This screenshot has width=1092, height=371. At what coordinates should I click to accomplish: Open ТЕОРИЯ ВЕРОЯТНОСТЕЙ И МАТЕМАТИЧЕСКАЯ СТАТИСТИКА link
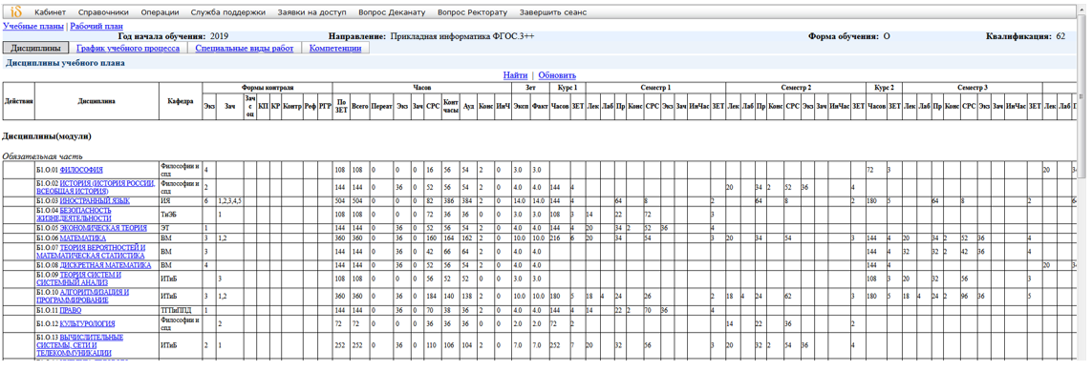(x=91, y=252)
